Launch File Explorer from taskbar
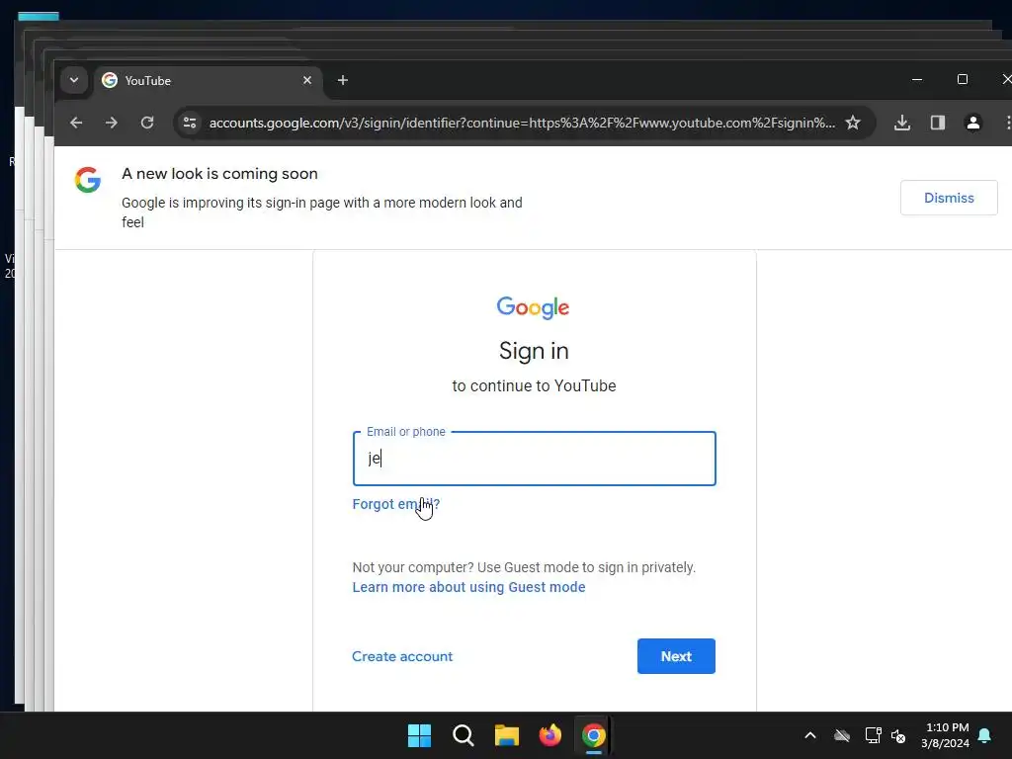1012x759 pixels. coord(507,735)
